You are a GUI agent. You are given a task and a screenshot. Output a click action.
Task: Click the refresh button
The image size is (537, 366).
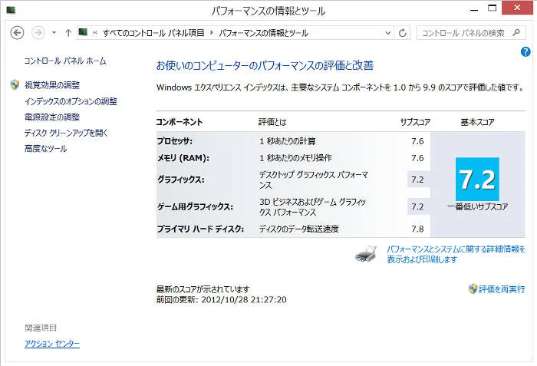(x=403, y=33)
